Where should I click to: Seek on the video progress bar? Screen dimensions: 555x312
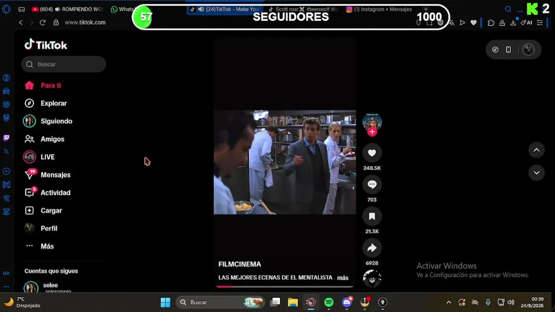point(284,286)
